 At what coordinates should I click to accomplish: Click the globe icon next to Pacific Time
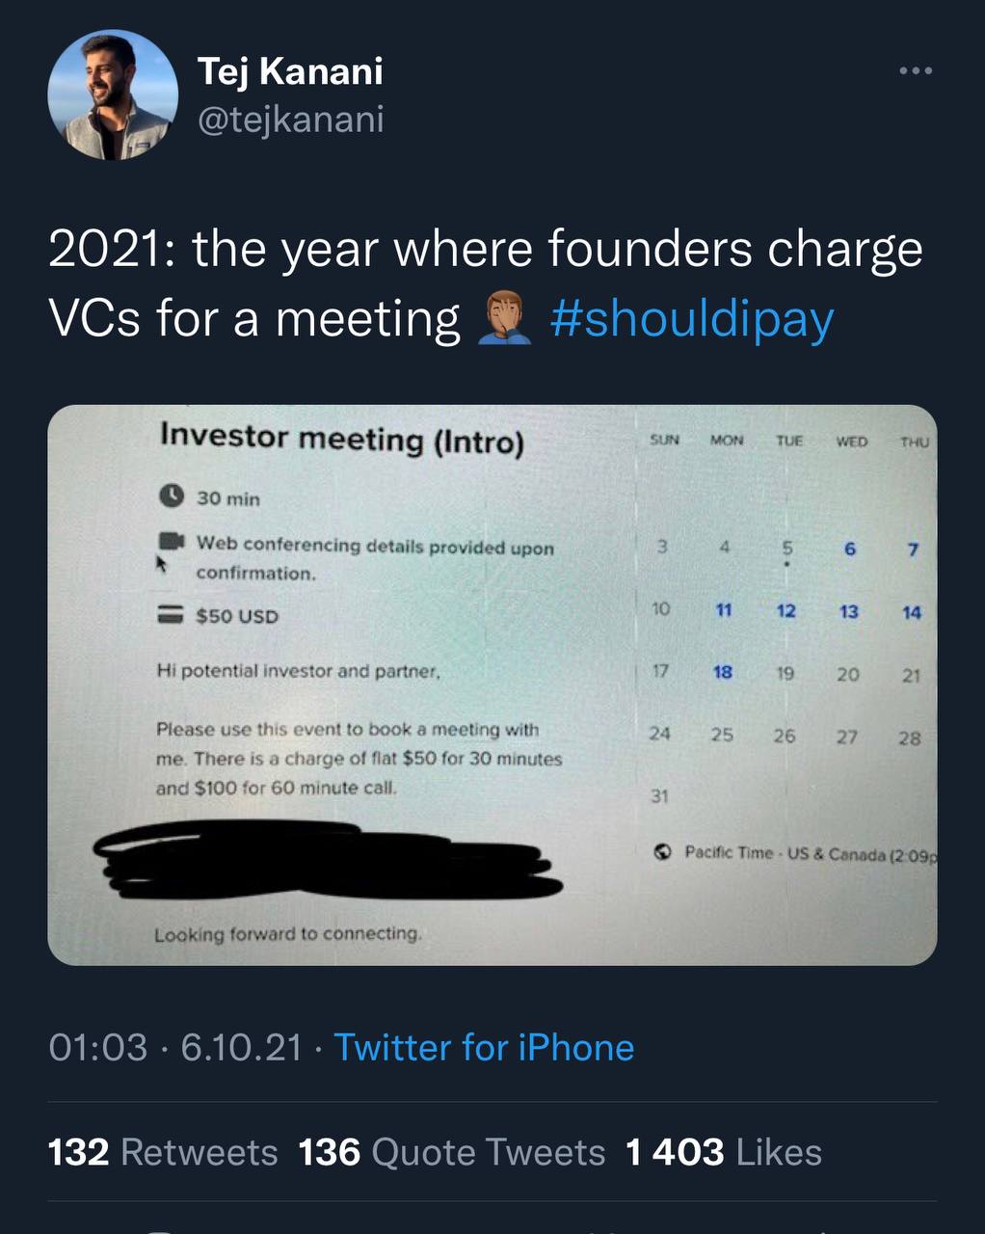click(x=662, y=852)
